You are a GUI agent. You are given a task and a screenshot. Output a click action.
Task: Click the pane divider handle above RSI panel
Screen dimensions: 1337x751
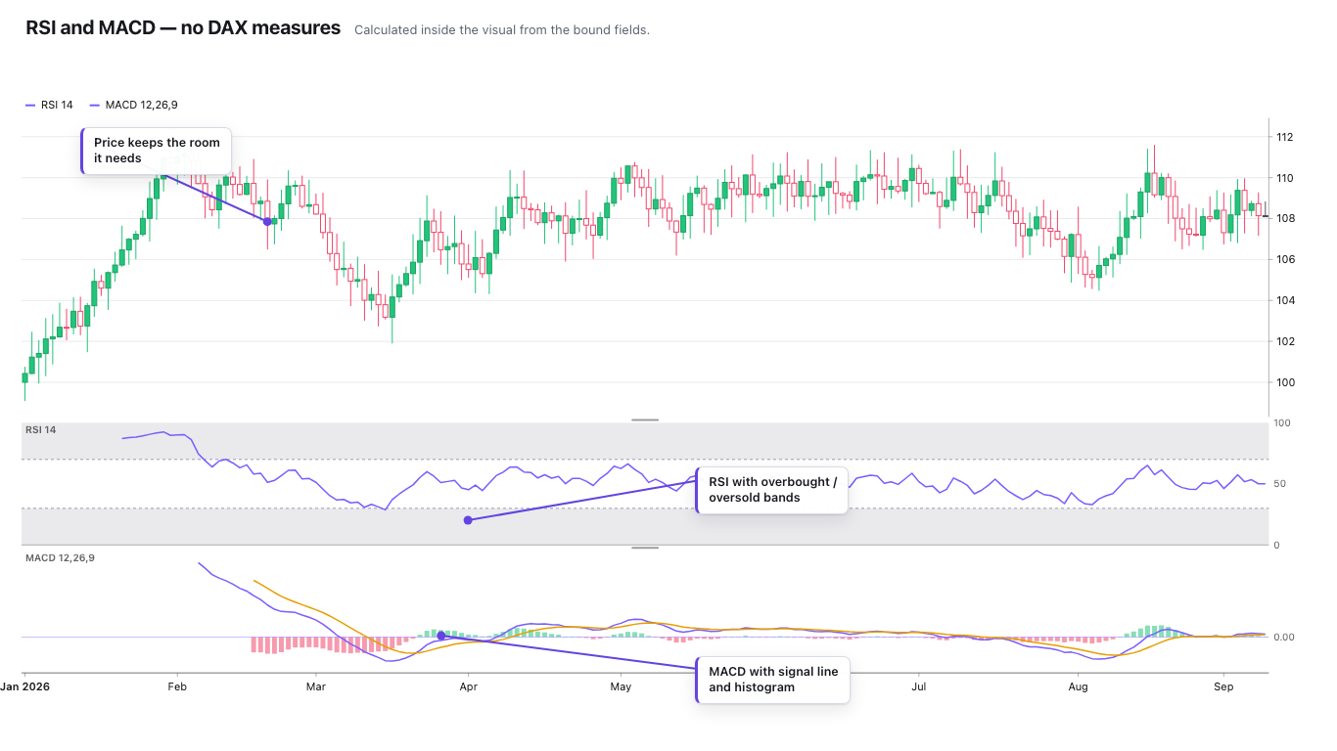pos(645,420)
